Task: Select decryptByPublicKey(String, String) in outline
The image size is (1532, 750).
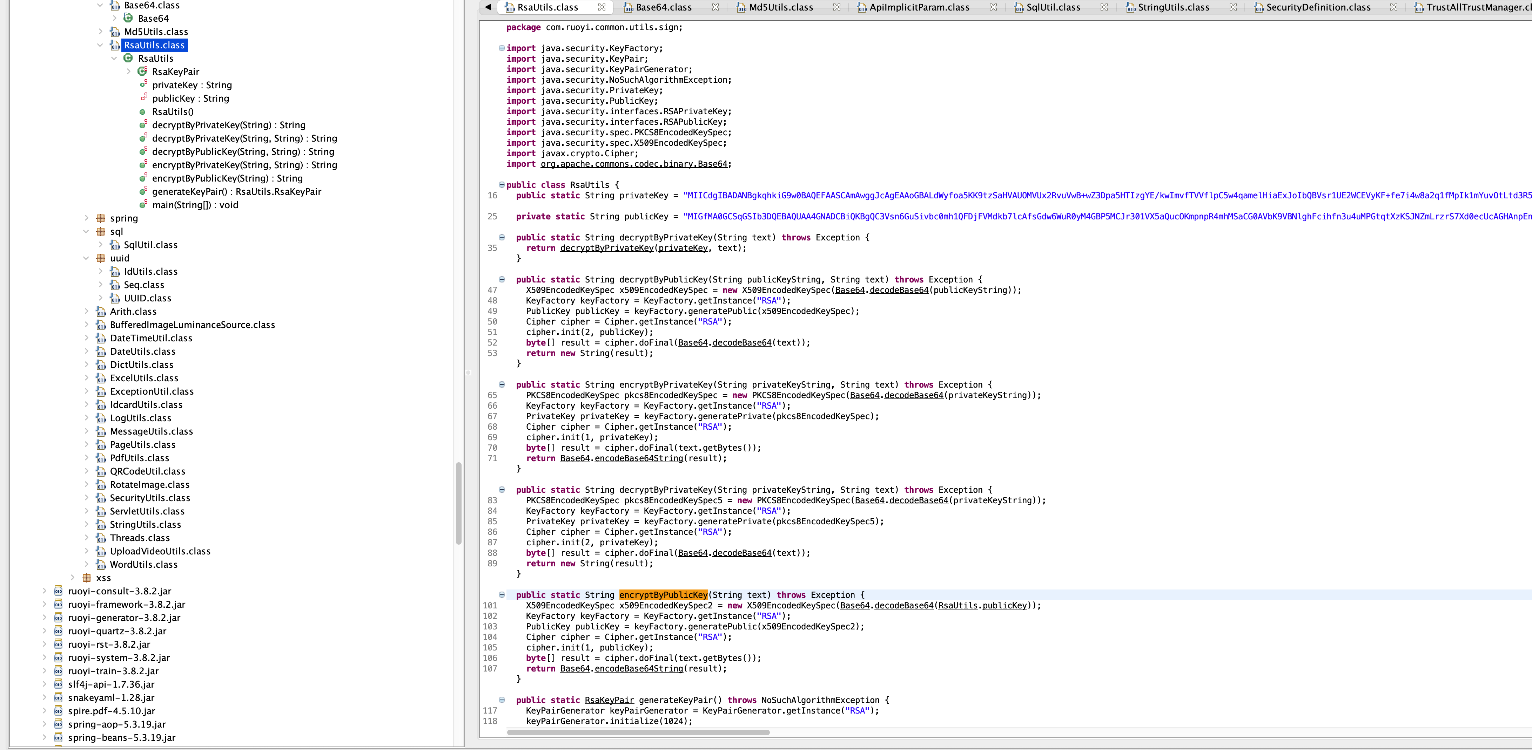Action: pos(243,151)
